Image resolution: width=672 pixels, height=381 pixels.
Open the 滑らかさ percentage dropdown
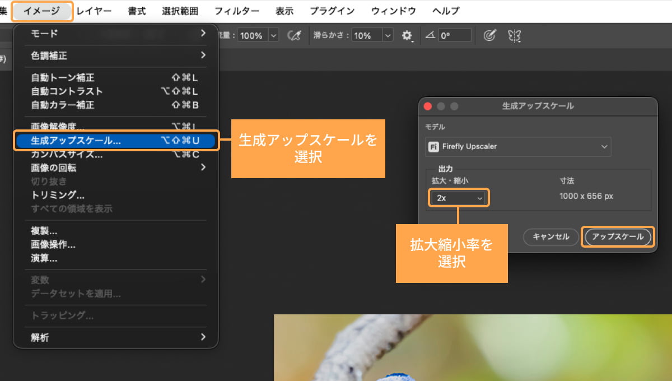(x=388, y=35)
